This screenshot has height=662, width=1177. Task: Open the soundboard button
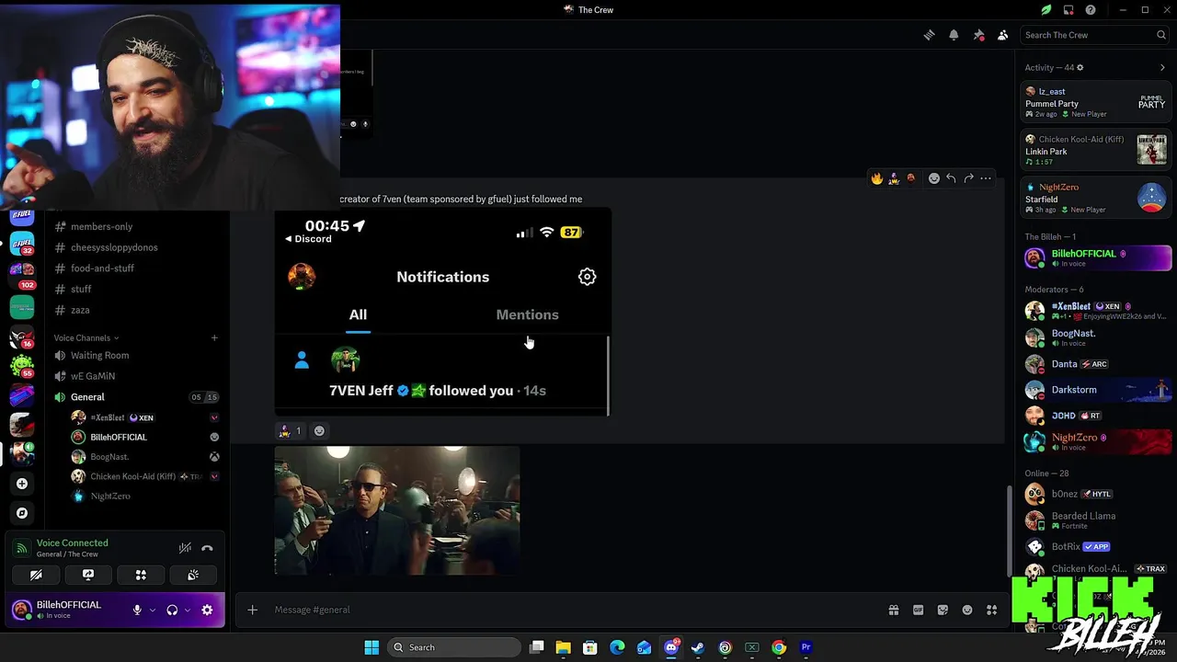193,575
